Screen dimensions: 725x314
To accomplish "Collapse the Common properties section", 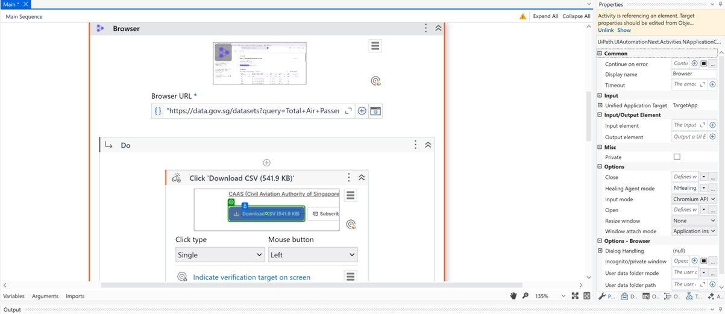I will [600, 53].
